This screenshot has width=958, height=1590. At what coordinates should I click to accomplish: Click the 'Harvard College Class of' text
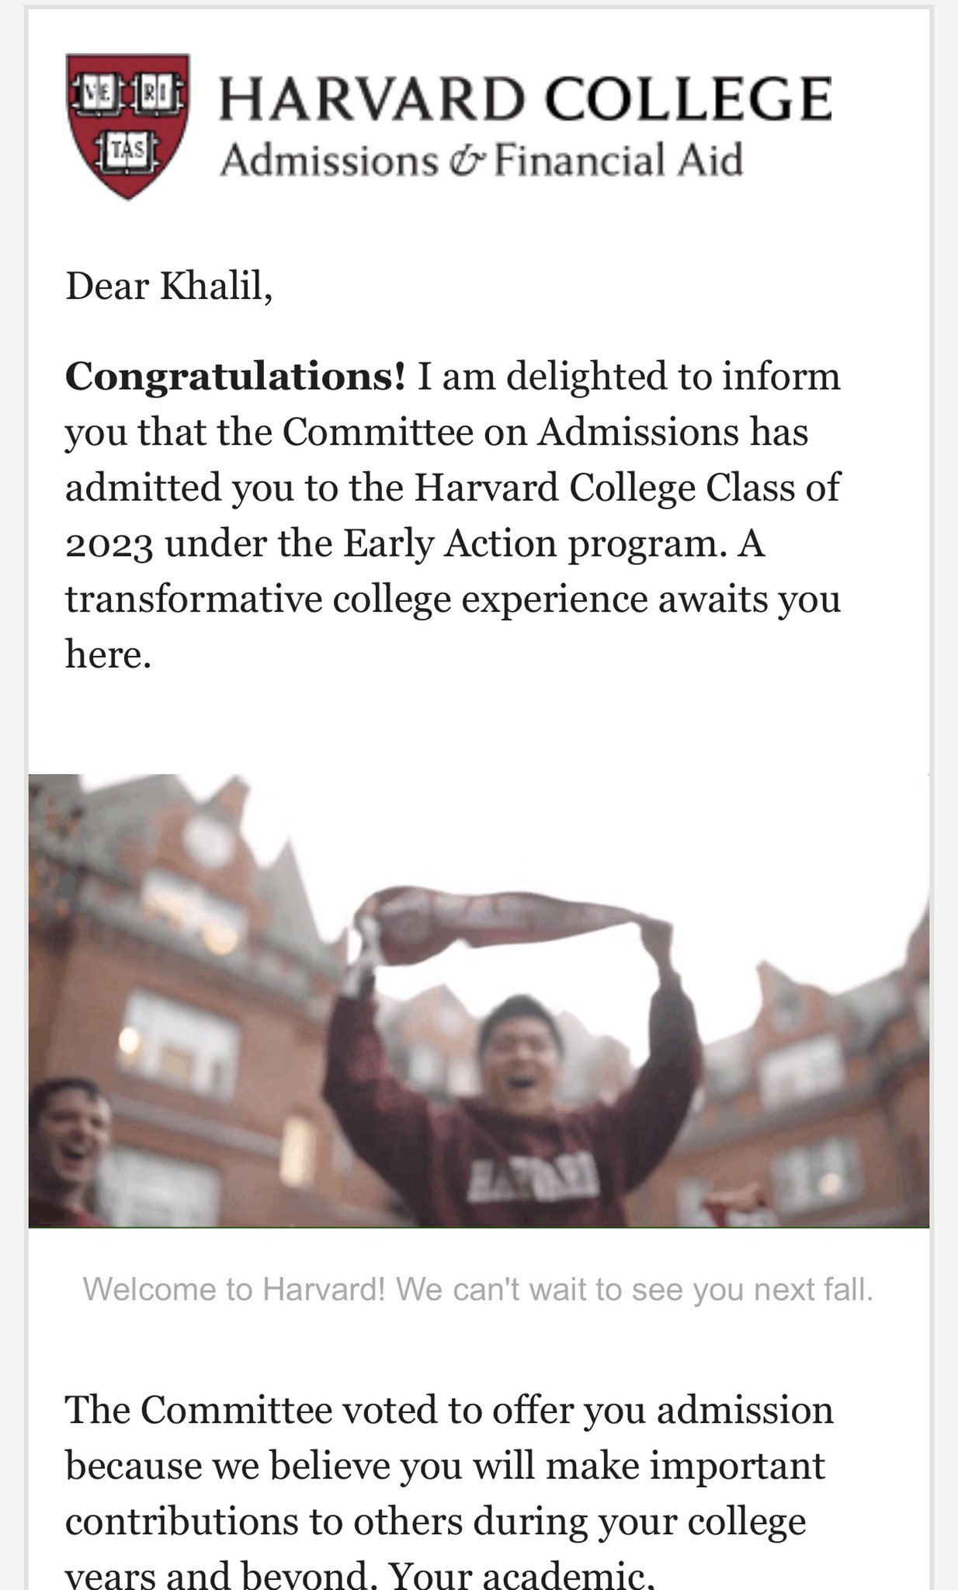point(627,488)
